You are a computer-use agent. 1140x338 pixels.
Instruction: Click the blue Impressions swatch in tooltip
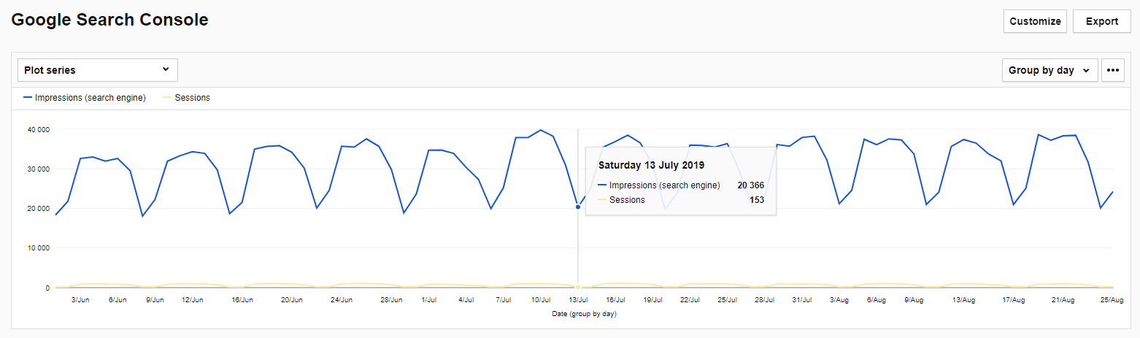[x=602, y=185]
